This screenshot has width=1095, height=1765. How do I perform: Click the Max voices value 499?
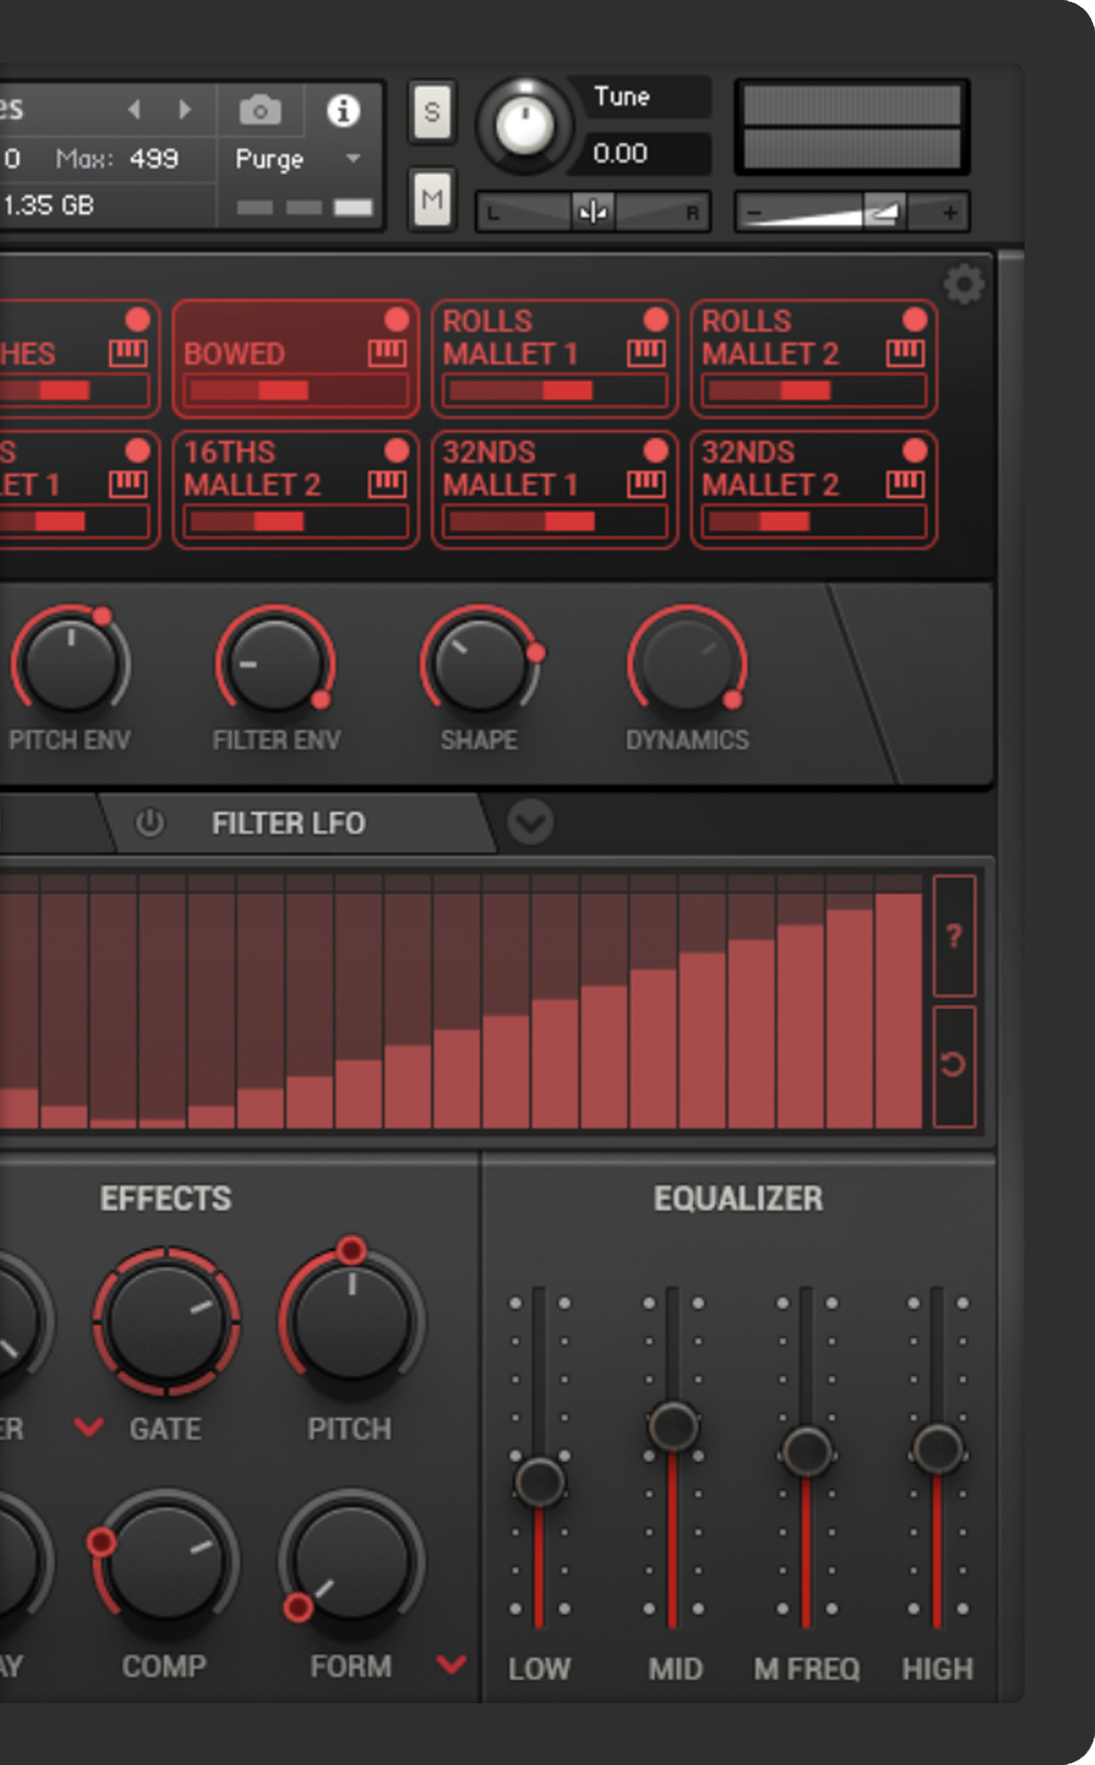(x=153, y=158)
